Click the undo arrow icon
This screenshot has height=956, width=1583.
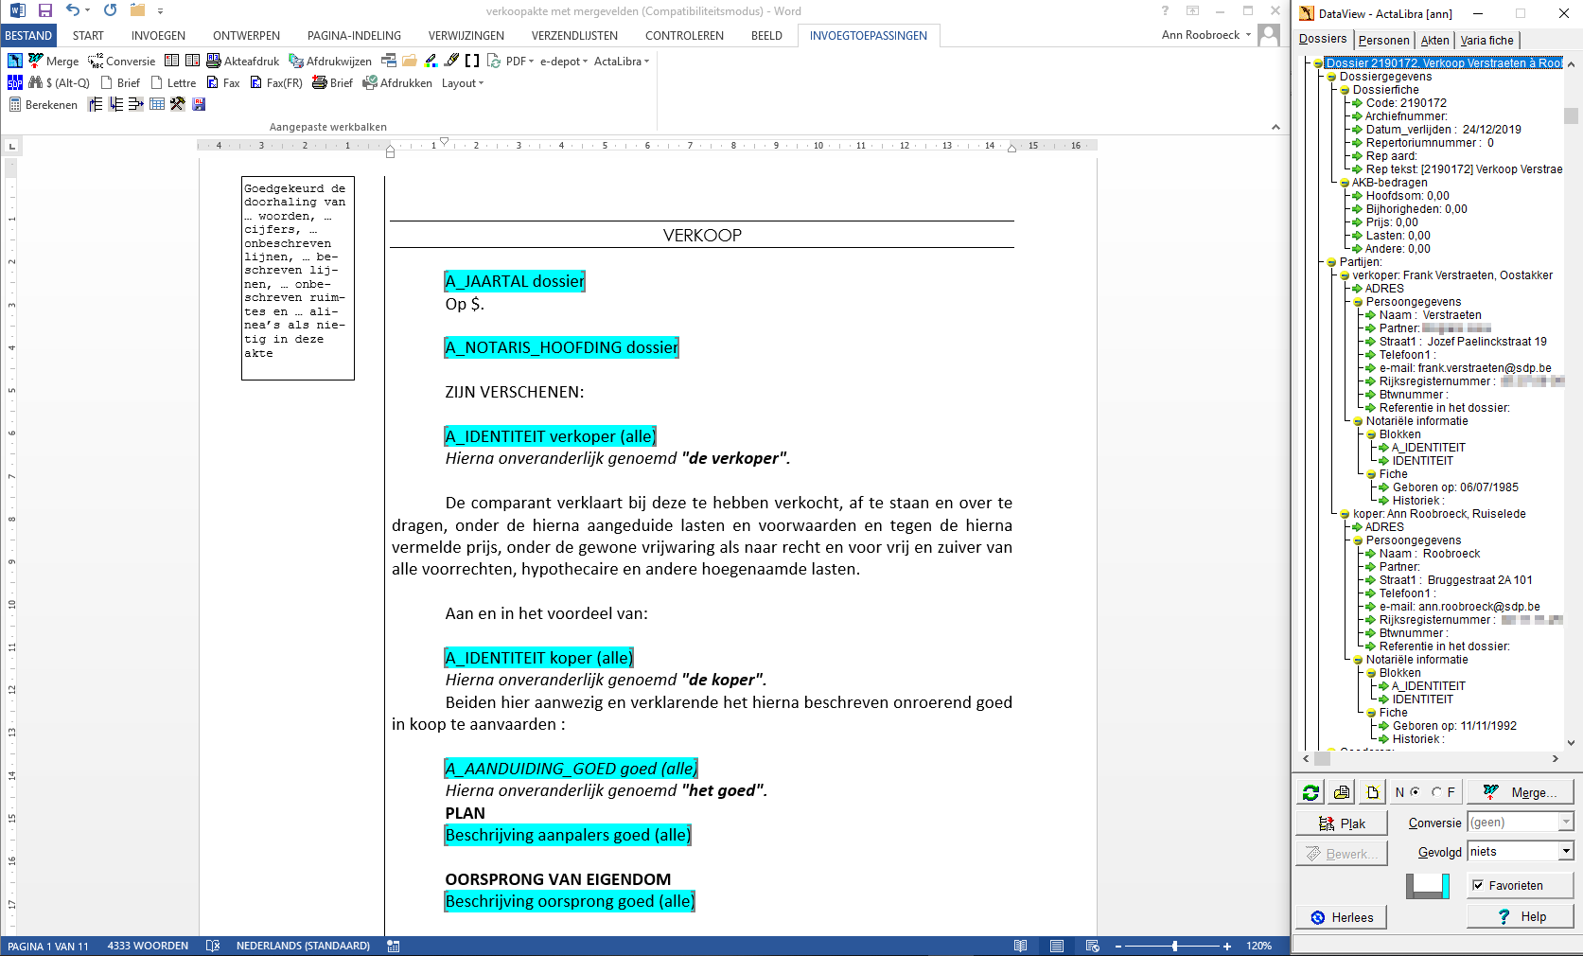coord(73,10)
